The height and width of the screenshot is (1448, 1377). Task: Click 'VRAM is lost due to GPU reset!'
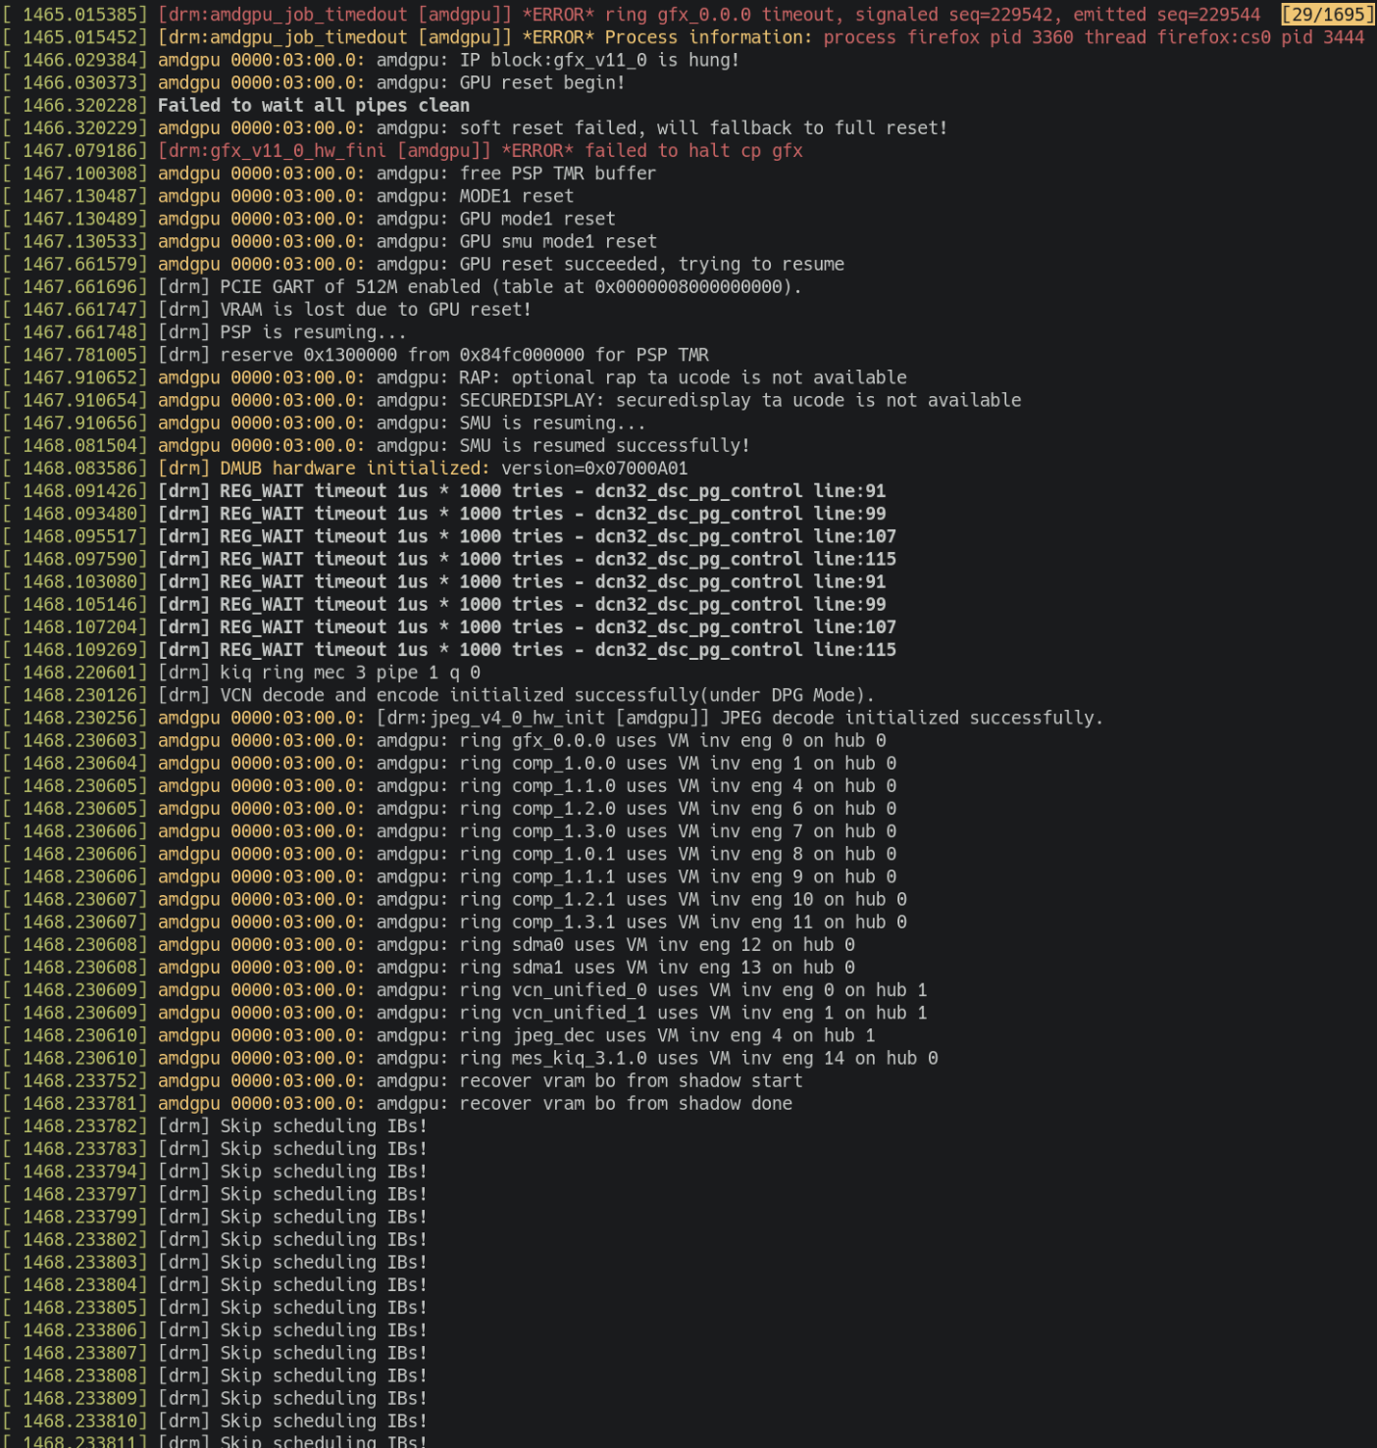[x=376, y=310]
